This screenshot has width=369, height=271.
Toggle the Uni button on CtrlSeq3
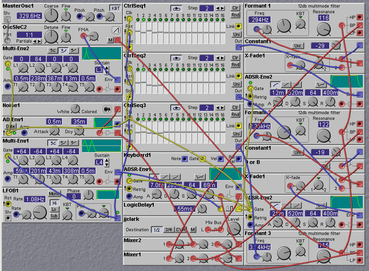point(236,134)
